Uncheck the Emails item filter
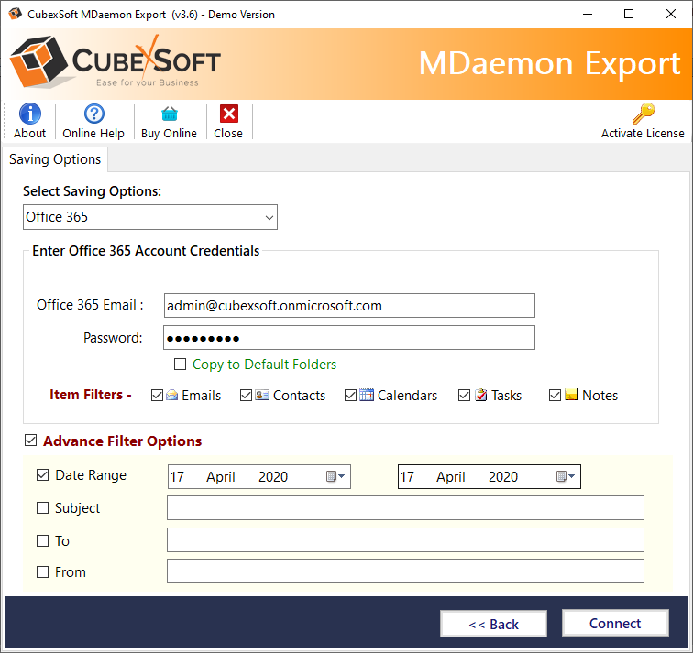693x653 pixels. coord(158,396)
